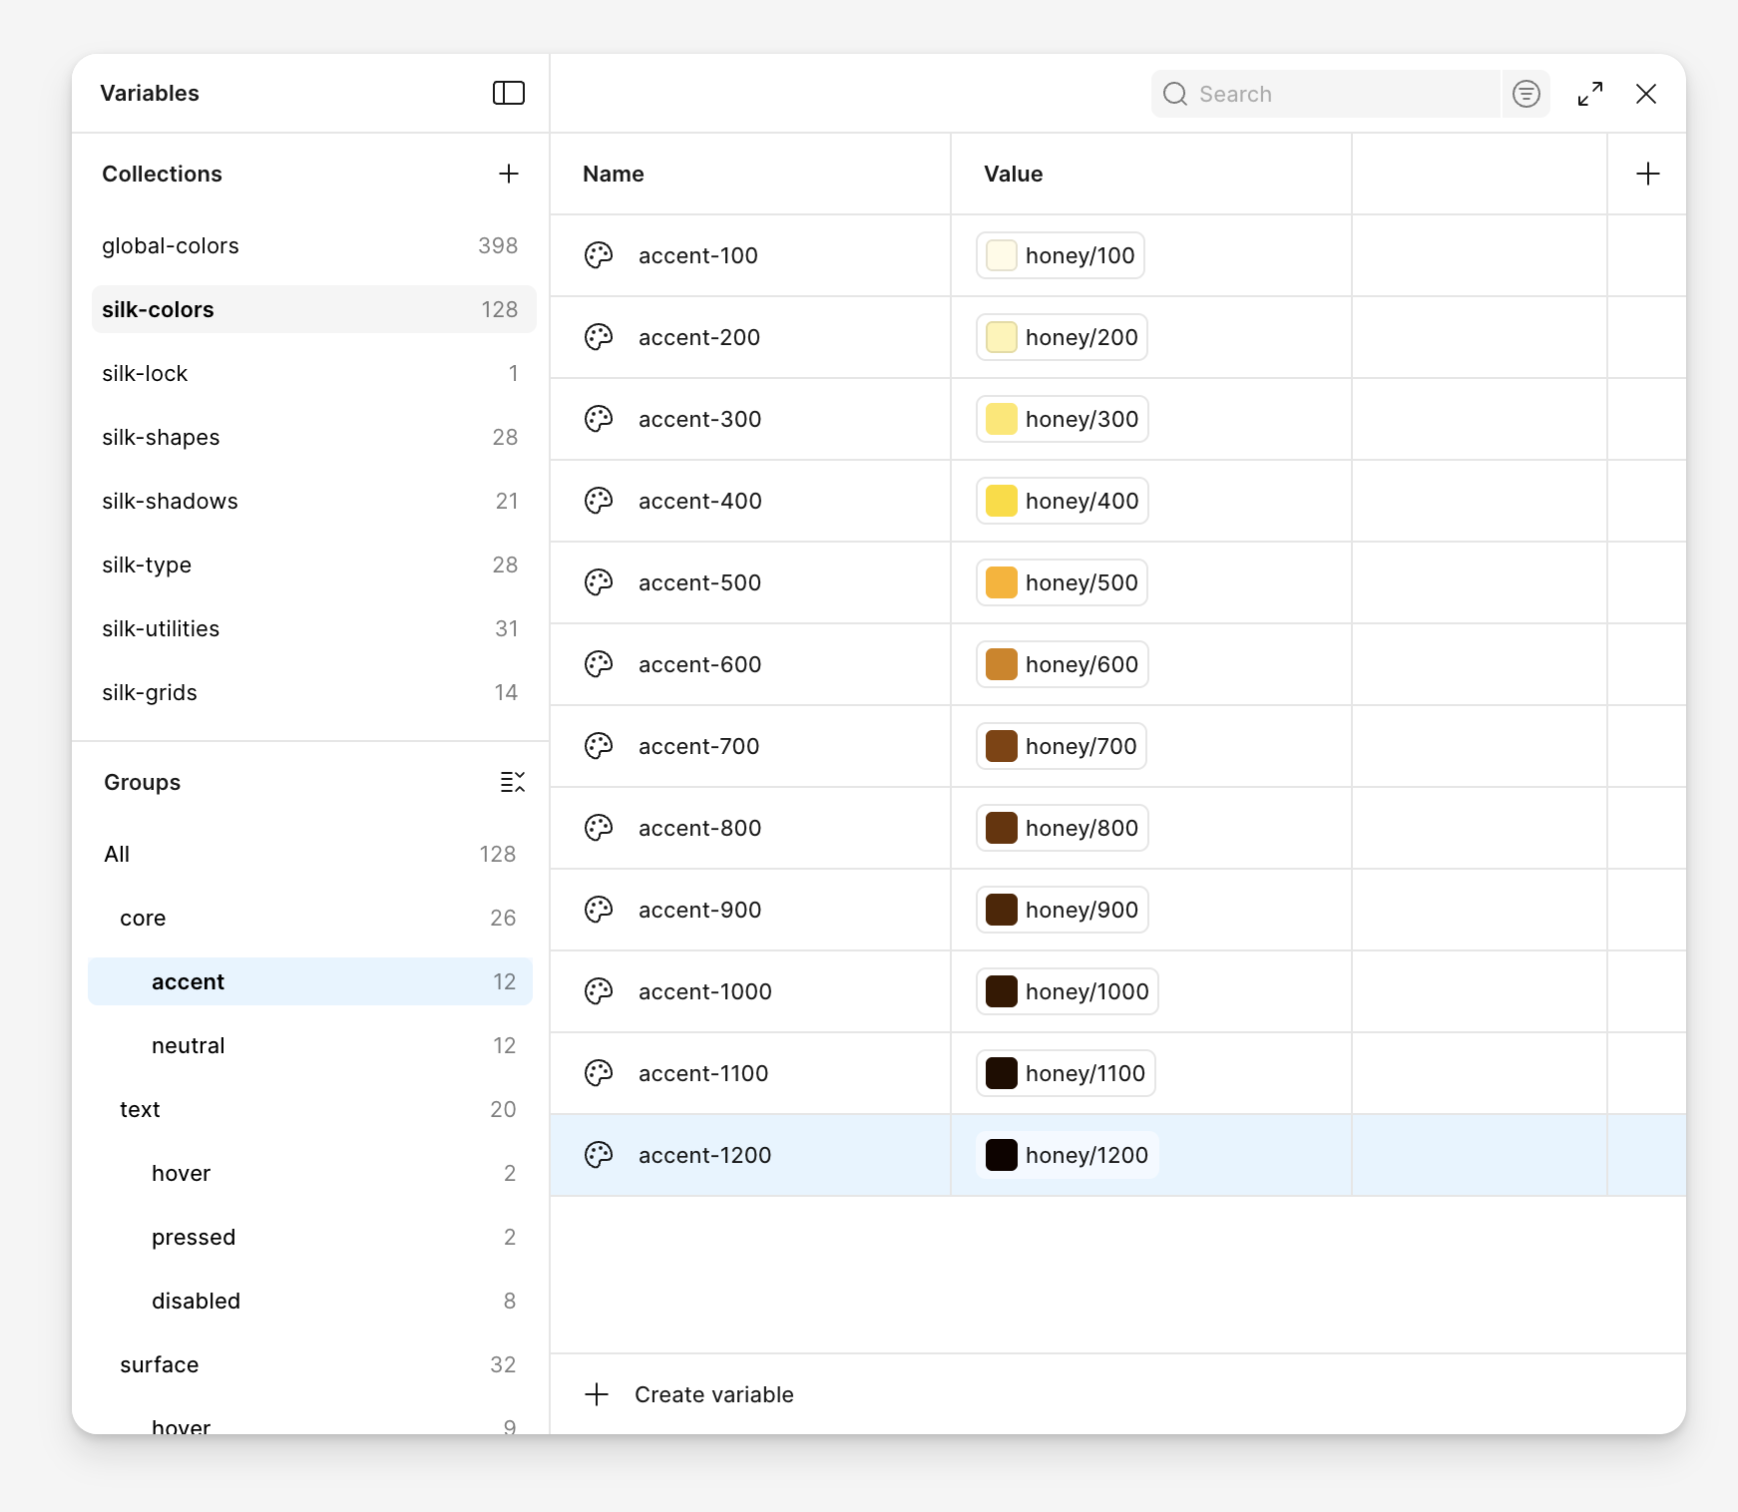
Task: Click the plus icon beside Create variable
Action: (x=597, y=1394)
